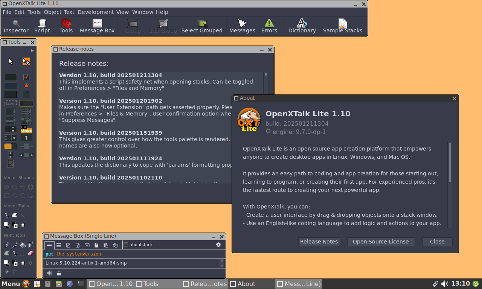Select the standard button control in Tools

pos(11,77)
